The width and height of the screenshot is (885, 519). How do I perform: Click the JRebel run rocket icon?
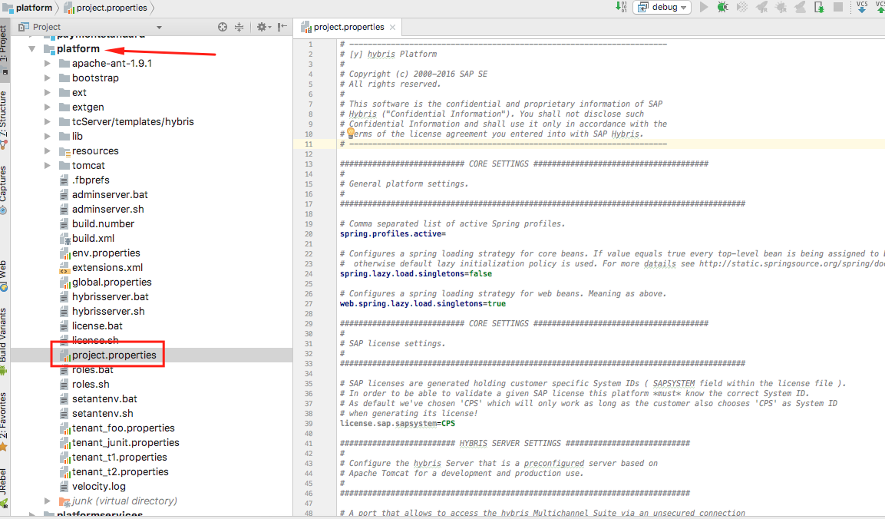[762, 8]
